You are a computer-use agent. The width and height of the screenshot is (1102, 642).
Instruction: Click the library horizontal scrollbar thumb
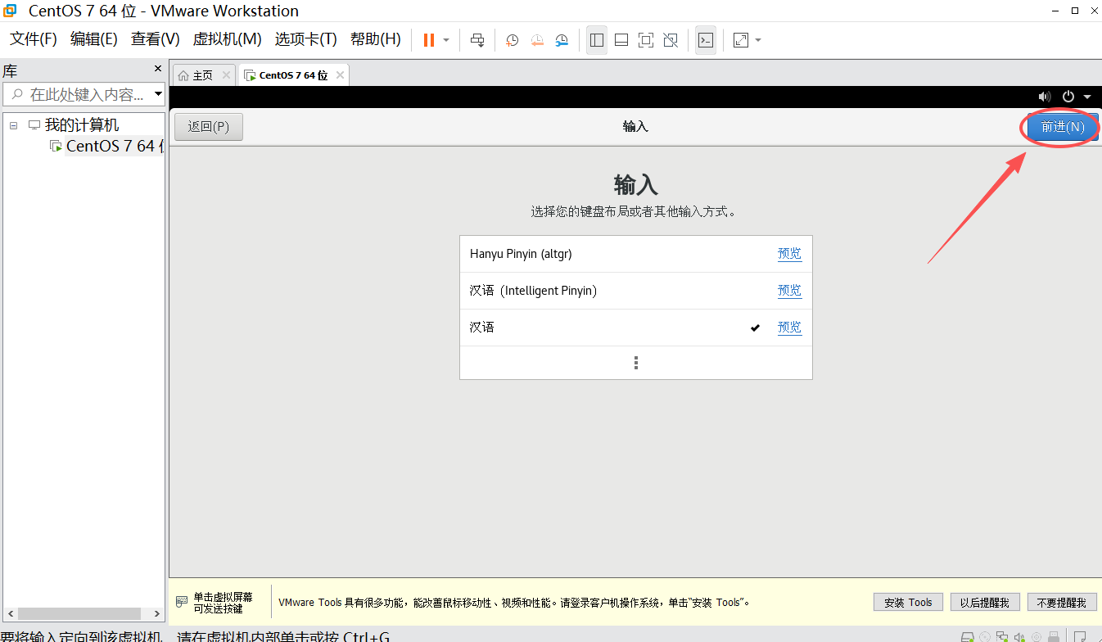tap(79, 613)
